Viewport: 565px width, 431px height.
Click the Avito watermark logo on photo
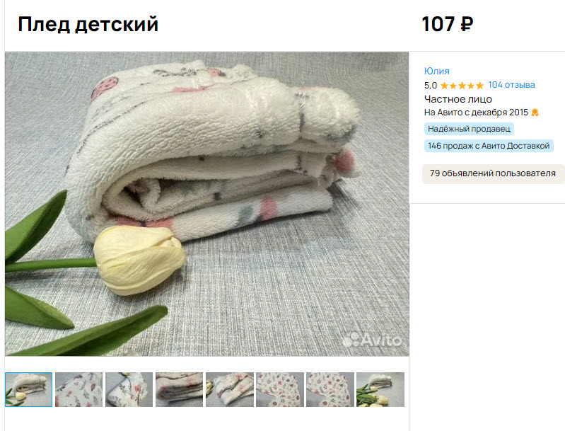click(x=372, y=340)
